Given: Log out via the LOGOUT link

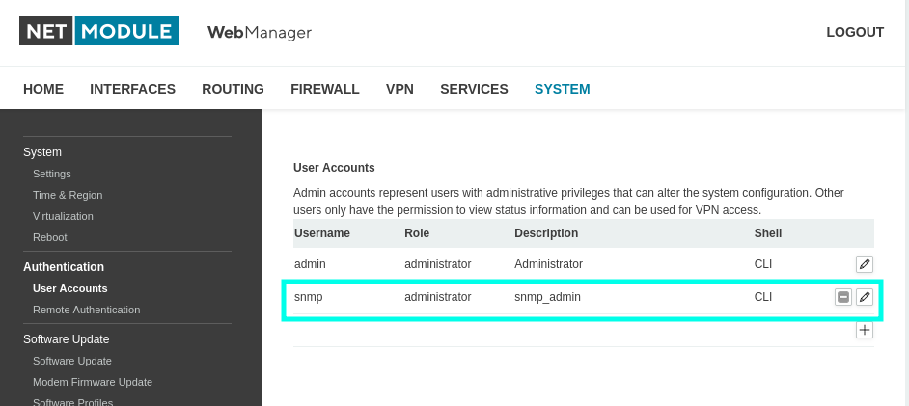Looking at the screenshot, I should pos(855,32).
